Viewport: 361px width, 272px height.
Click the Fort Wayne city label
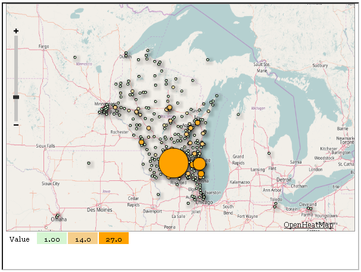click(247, 216)
